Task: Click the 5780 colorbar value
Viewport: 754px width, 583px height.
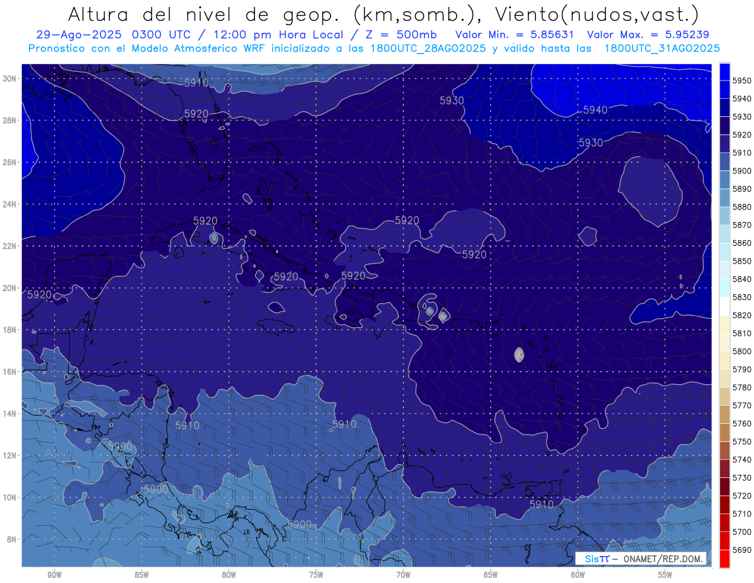Action: click(x=742, y=387)
